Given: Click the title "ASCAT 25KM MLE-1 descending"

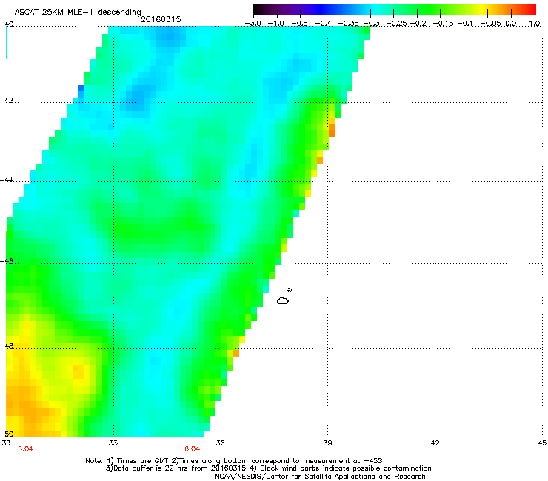Looking at the screenshot, I should click(x=78, y=12).
